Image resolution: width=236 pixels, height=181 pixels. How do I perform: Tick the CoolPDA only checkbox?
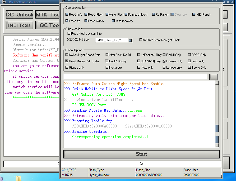coord(107,61)
